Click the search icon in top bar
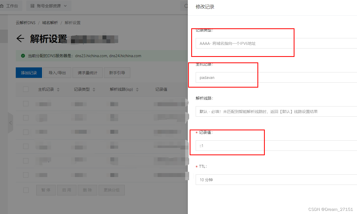Image resolution: width=357 pixels, height=214 pixels. [x=186, y=6]
